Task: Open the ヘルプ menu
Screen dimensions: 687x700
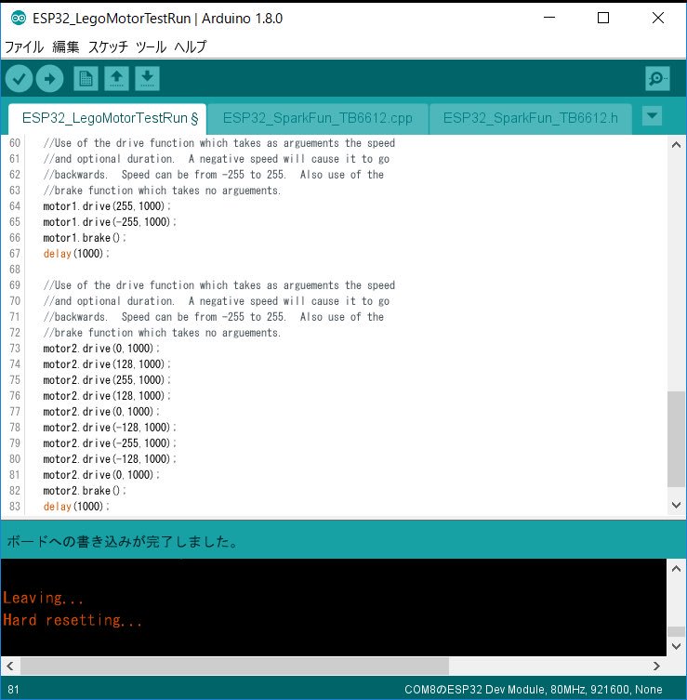Action: pos(191,46)
